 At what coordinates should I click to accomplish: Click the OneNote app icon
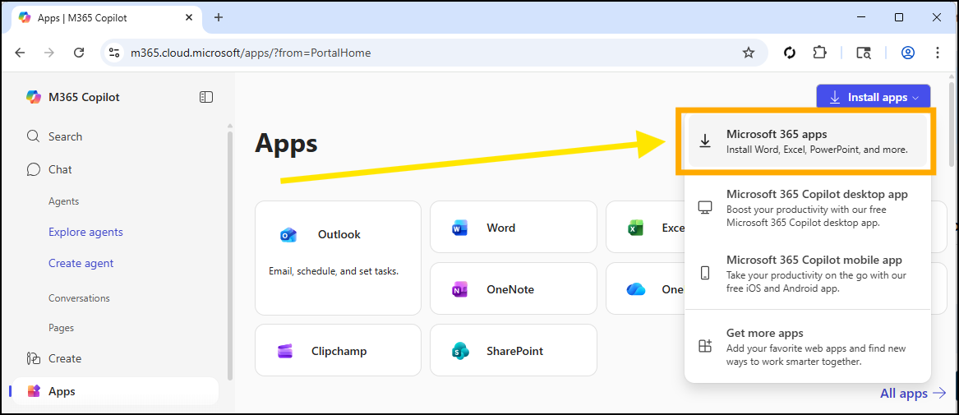[x=459, y=290]
